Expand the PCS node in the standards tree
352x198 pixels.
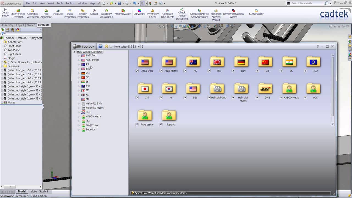coord(79,121)
